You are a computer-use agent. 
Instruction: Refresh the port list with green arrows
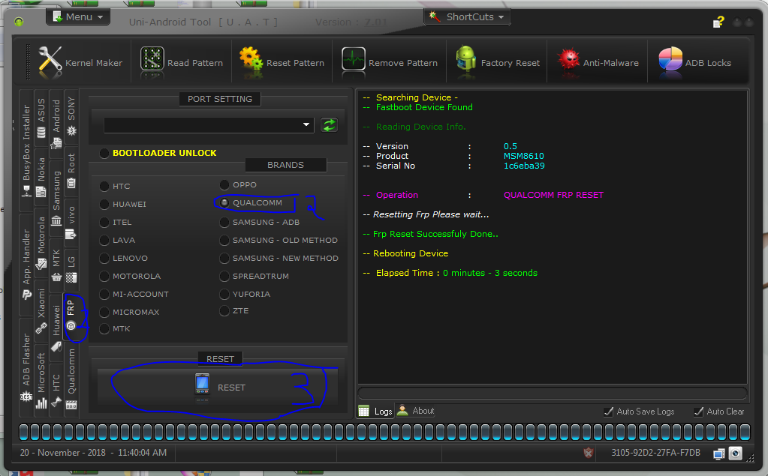point(329,125)
